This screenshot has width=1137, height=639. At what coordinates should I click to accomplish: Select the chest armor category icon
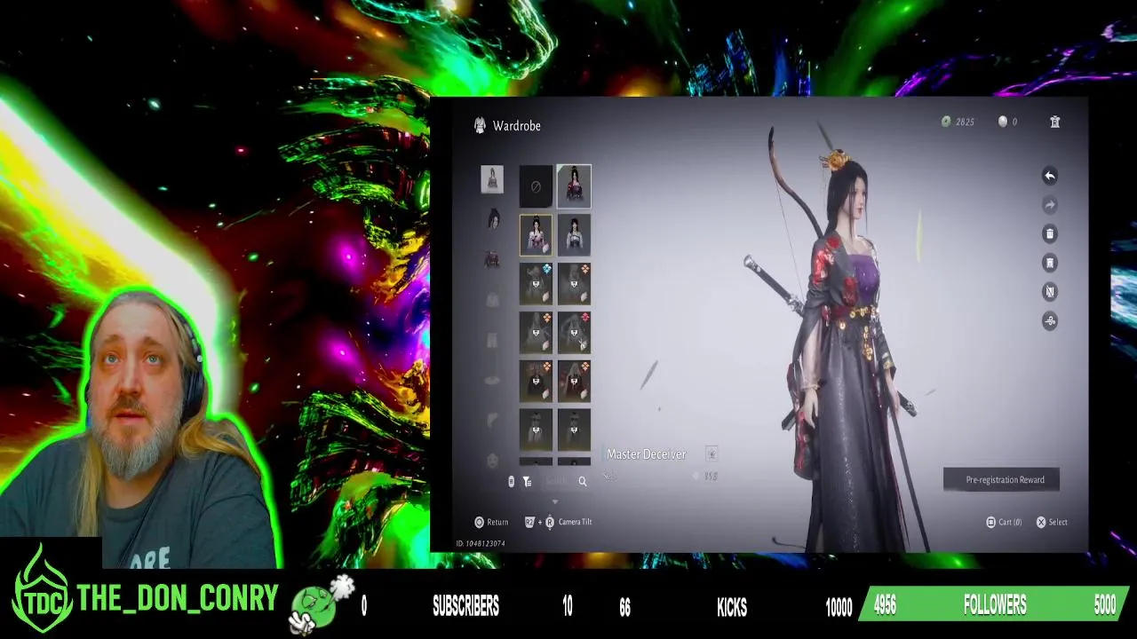(493, 300)
